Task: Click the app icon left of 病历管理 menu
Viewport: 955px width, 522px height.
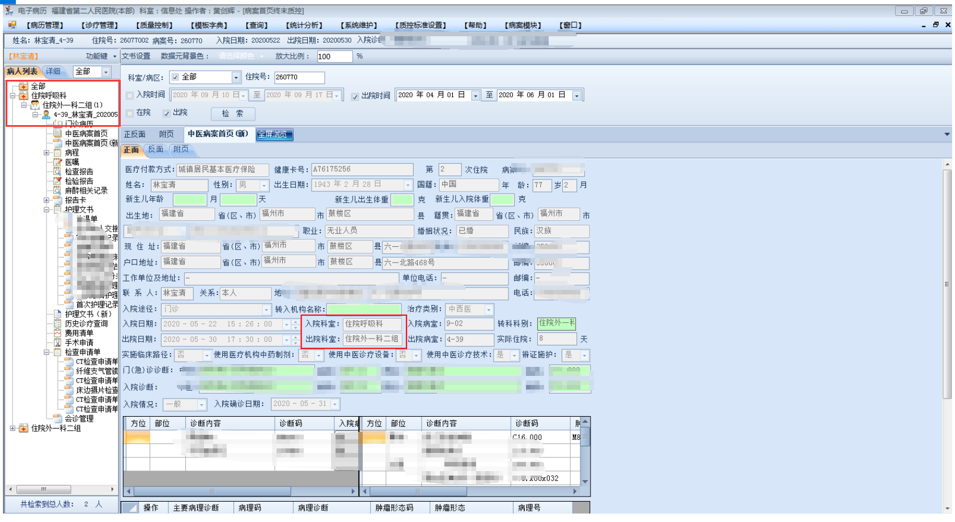Action: tap(12, 25)
